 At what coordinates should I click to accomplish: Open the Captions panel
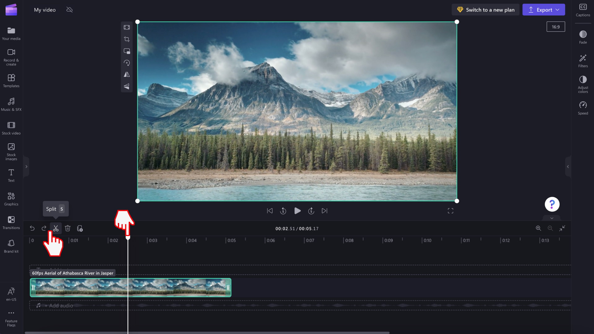(583, 10)
